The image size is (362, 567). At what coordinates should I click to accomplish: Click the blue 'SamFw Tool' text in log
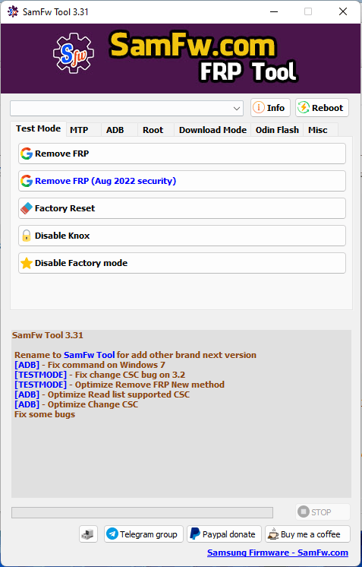tap(89, 355)
